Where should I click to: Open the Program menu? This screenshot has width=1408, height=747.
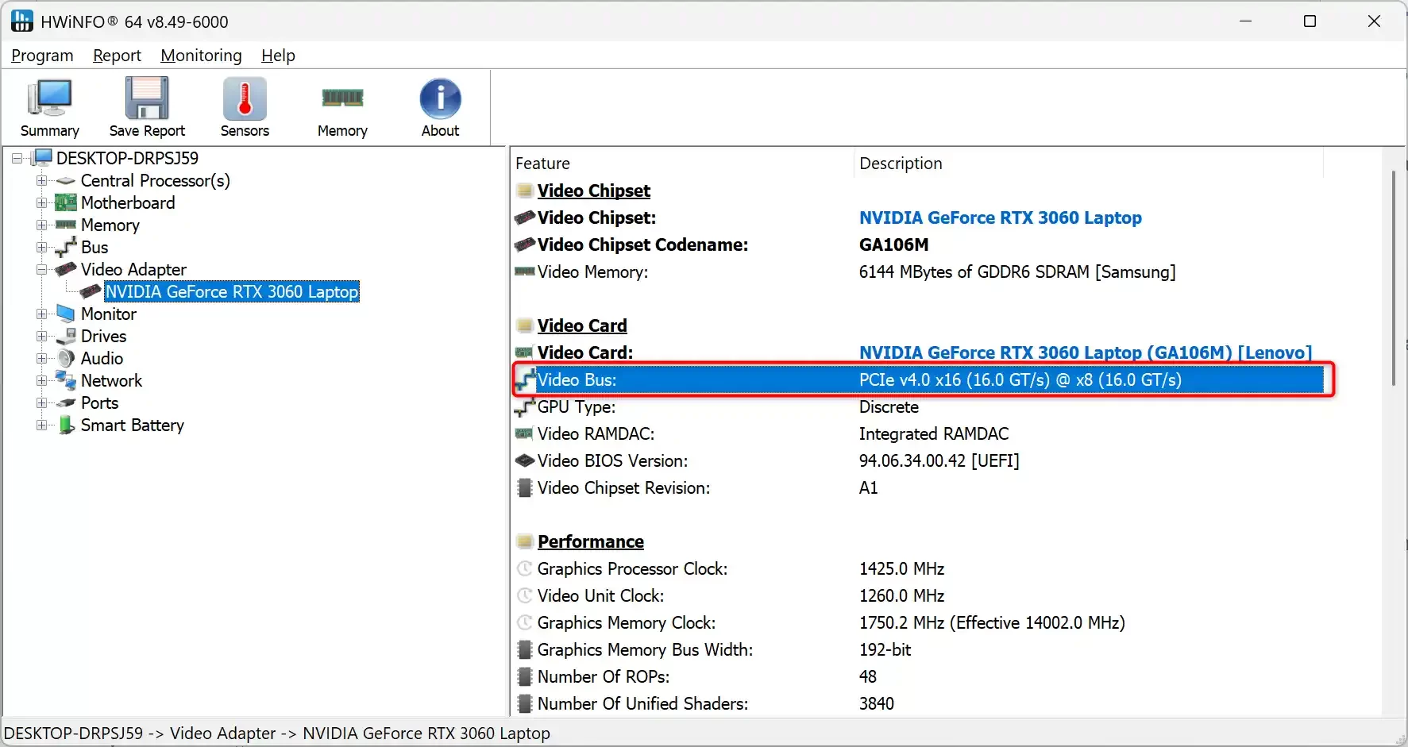point(42,56)
